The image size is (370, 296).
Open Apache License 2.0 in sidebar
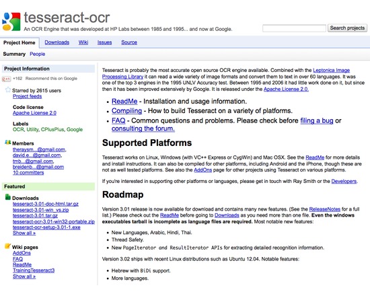34,113
